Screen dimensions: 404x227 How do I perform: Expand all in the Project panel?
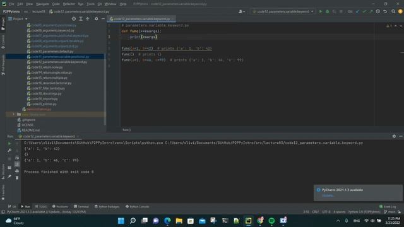pyautogui.click(x=81, y=19)
